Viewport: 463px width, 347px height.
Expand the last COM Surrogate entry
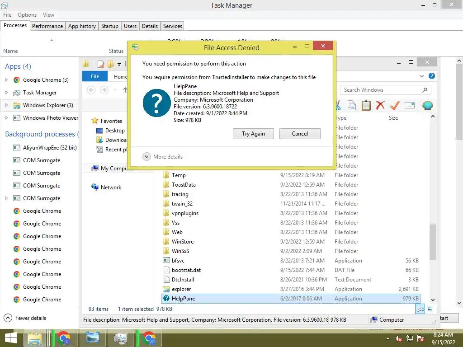pyautogui.click(x=6, y=198)
